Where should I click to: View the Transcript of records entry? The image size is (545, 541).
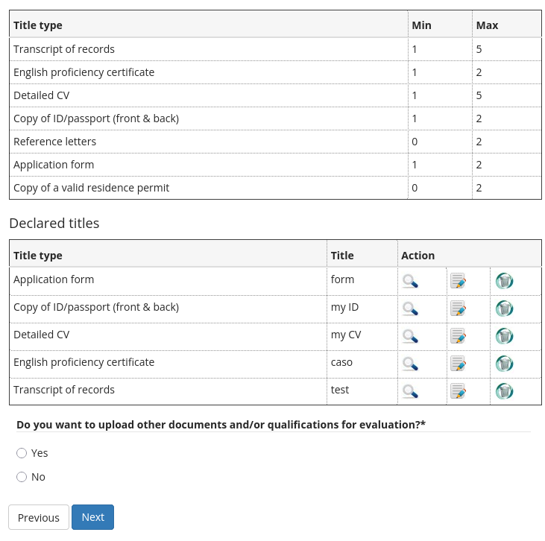(x=410, y=391)
